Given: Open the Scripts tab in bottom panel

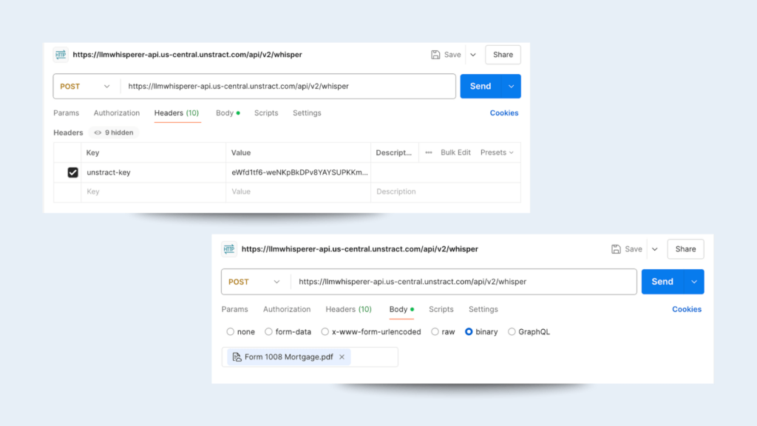Looking at the screenshot, I should click(x=441, y=309).
